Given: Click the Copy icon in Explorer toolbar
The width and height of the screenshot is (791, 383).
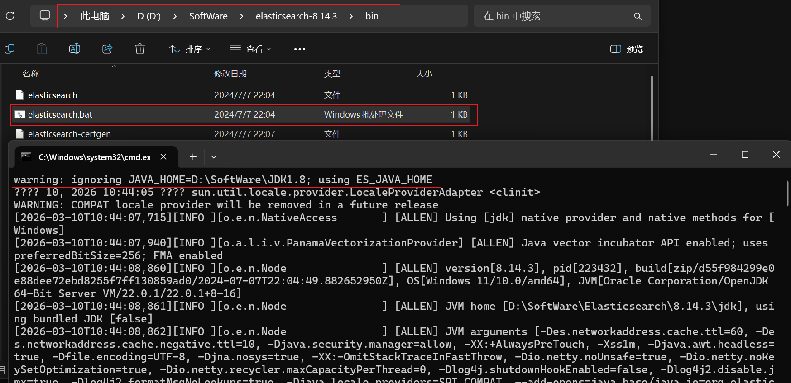Looking at the screenshot, I should 10,49.
